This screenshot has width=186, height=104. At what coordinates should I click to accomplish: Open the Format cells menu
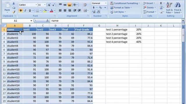point(149,12)
